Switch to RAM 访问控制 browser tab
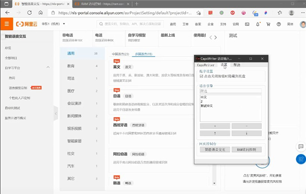 [x=103, y=4]
